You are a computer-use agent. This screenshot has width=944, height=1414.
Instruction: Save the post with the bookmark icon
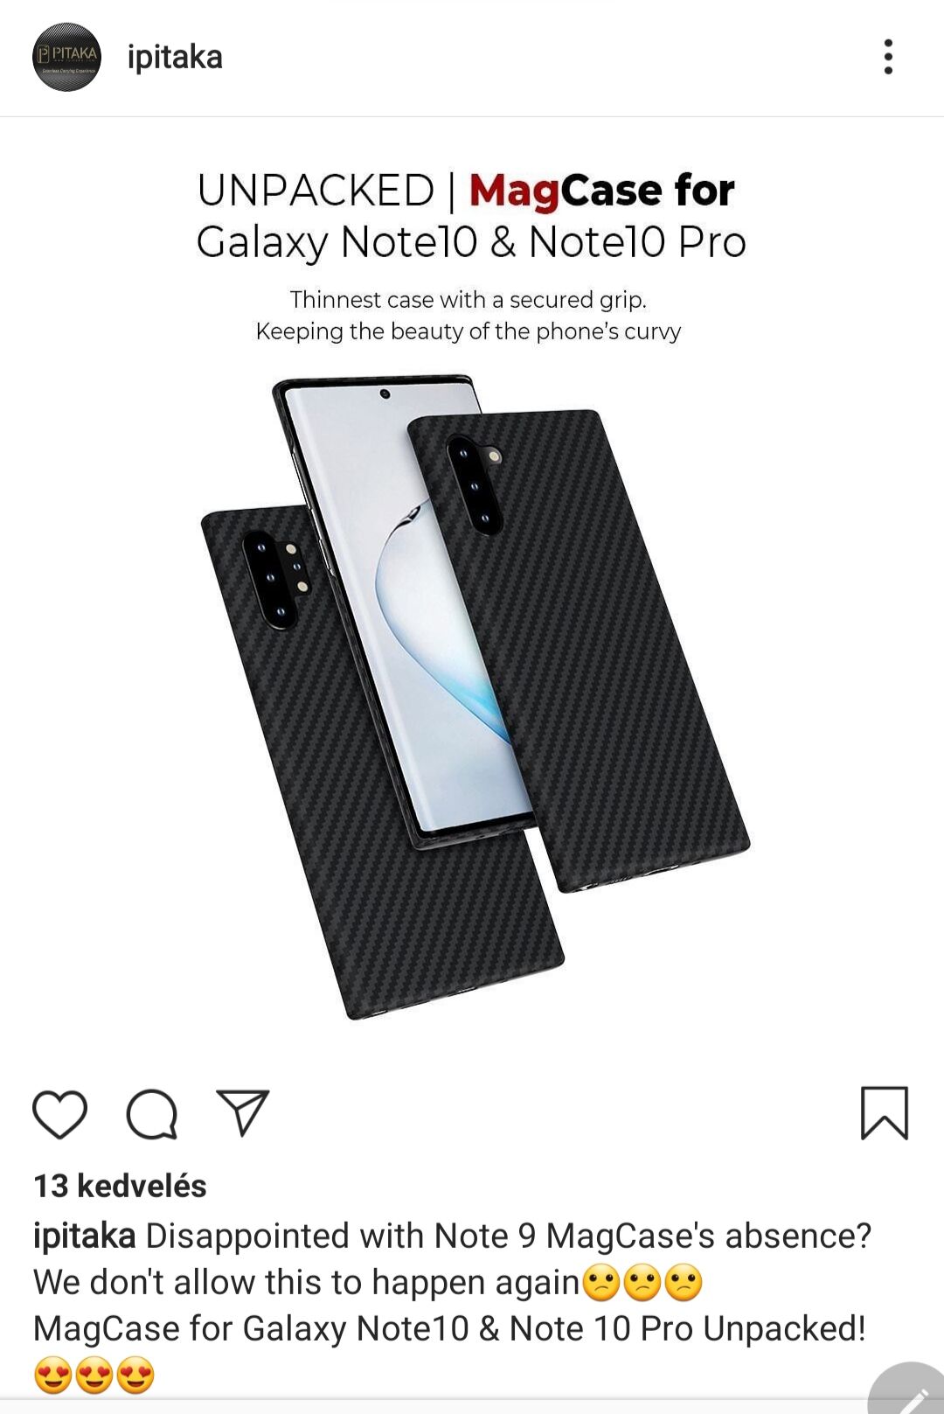click(885, 1113)
